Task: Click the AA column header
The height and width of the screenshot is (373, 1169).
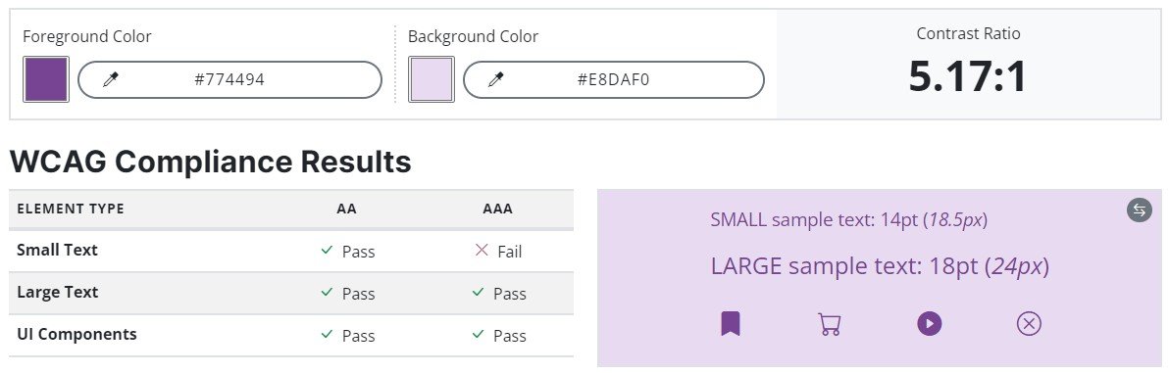Action: coord(346,210)
